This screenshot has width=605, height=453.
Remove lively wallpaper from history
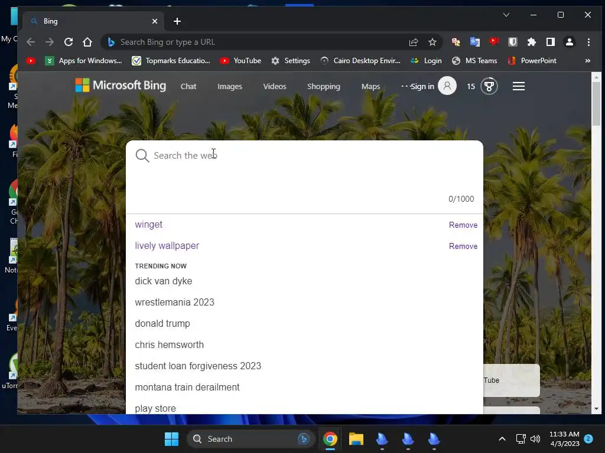click(x=463, y=246)
